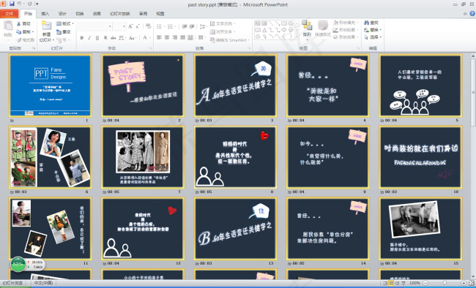476x288 pixels.
Task: Click the Replace button in editing group
Action: pyautogui.click(x=373, y=30)
